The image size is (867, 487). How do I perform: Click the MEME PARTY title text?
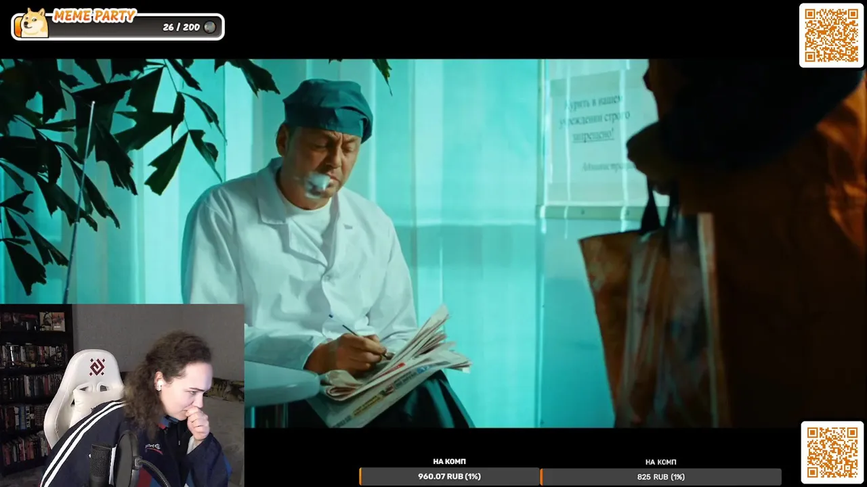95,16
